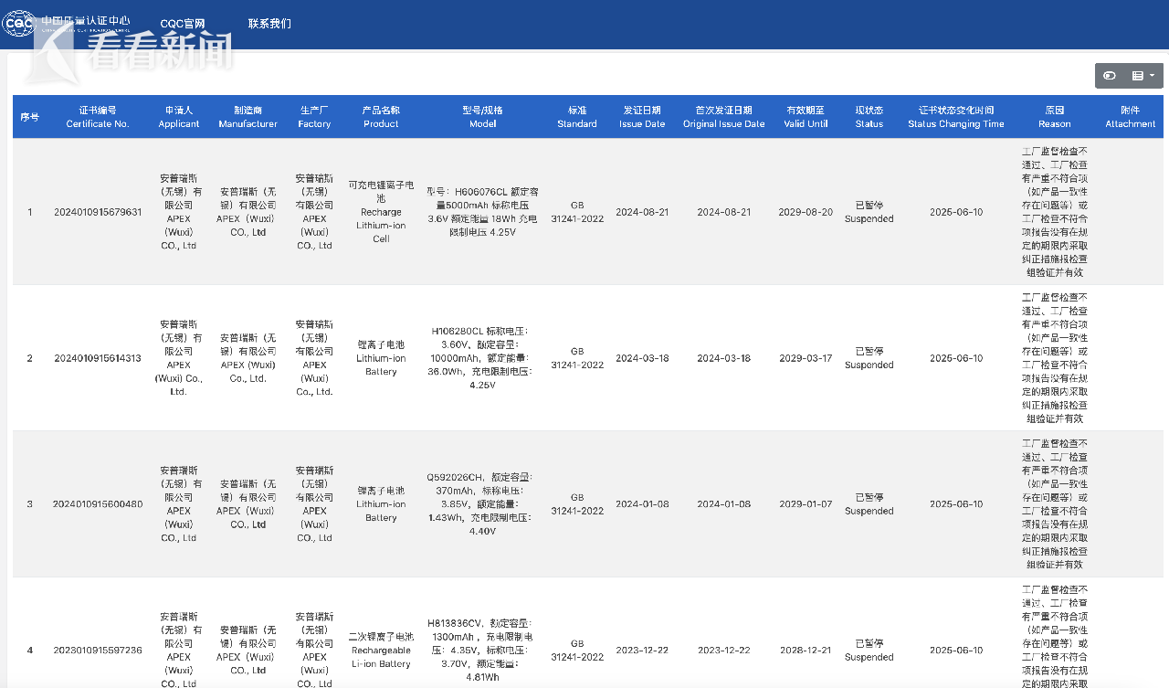Click the Factory cell of row 1
Image resolution: width=1169 pixels, height=688 pixels.
[x=314, y=212]
